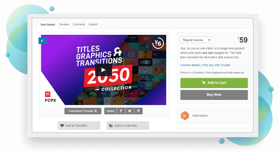Click the Elite Author badge icon
Screen dimensions: 279x152
[185, 116]
